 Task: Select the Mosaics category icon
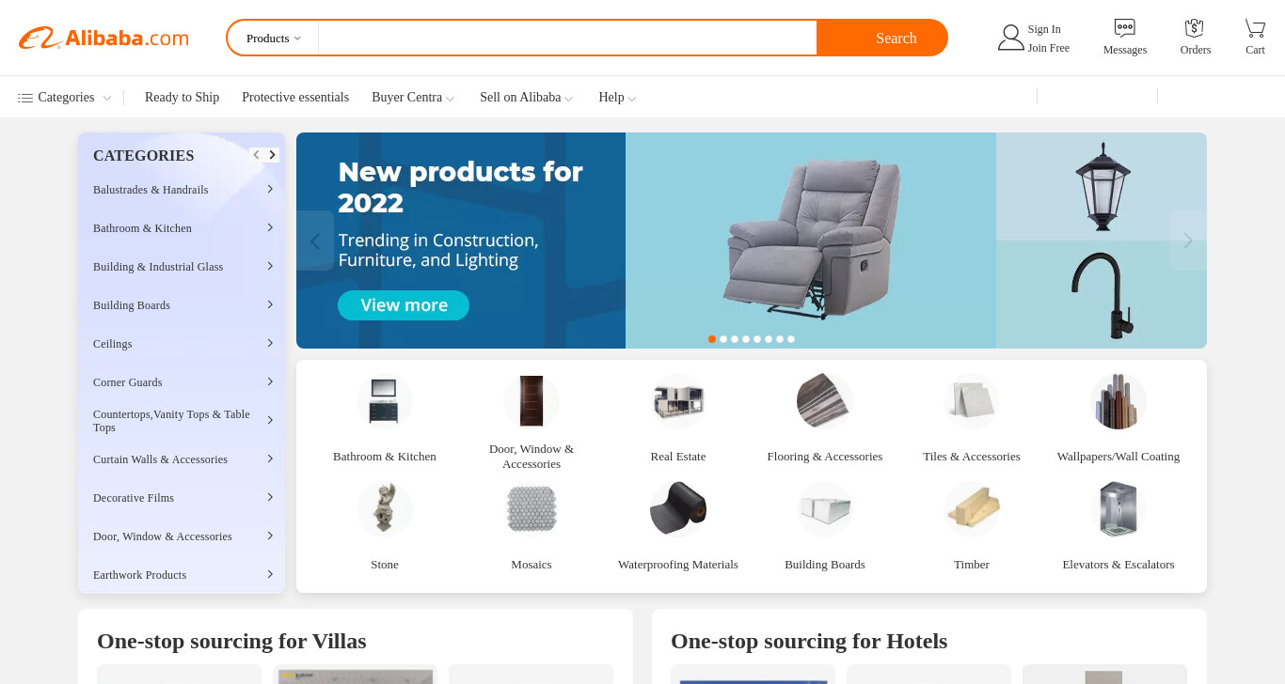point(531,509)
